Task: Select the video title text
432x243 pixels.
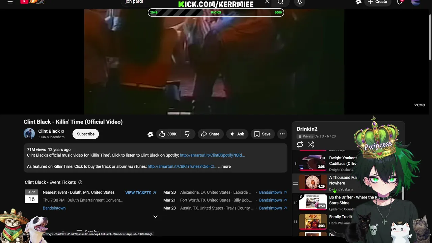Action: click(x=73, y=122)
